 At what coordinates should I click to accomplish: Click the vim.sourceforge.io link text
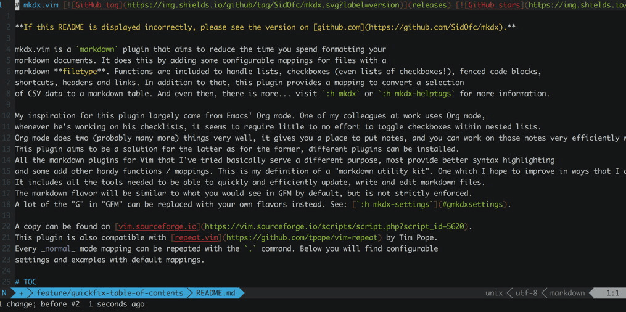point(157,227)
